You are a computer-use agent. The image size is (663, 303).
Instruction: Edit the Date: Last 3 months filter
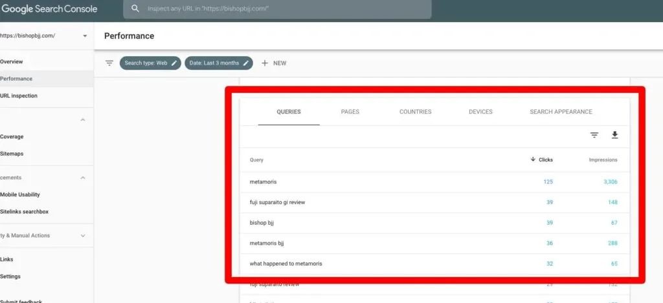[219, 63]
